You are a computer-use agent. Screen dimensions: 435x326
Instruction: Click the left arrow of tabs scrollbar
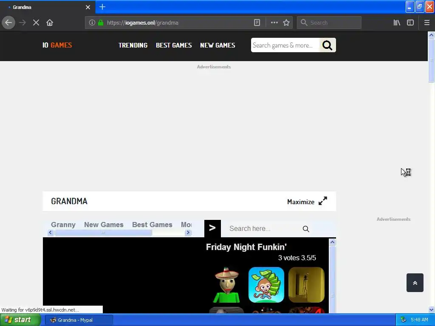coord(50,233)
